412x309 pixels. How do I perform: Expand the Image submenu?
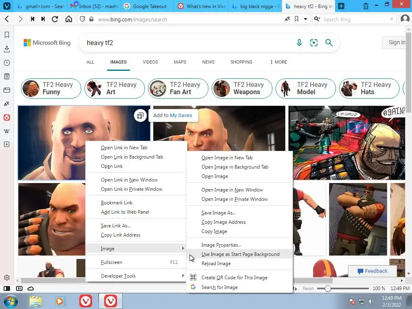pos(136,248)
